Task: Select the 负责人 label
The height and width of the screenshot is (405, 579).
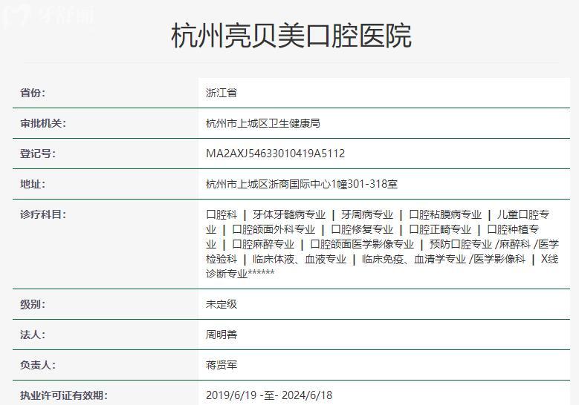Action: coord(38,365)
